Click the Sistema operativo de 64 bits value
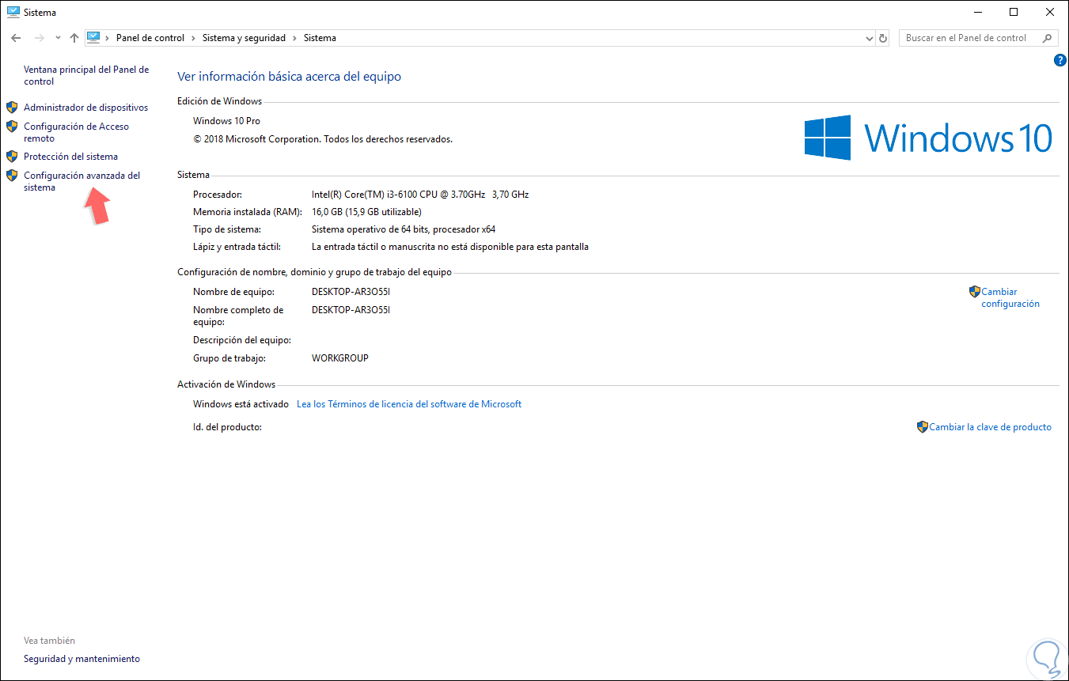 point(404,229)
